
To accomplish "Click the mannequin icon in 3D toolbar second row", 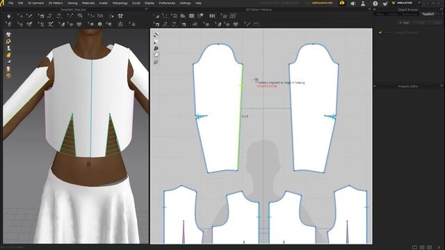I will 120,24.
